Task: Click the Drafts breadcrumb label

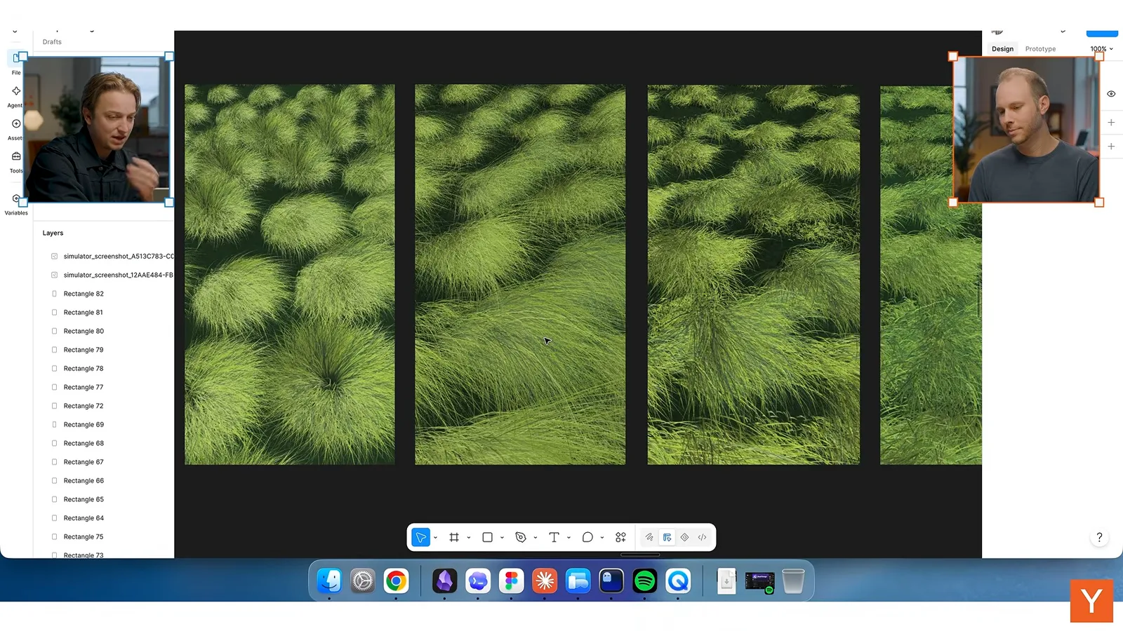Action: tap(52, 42)
